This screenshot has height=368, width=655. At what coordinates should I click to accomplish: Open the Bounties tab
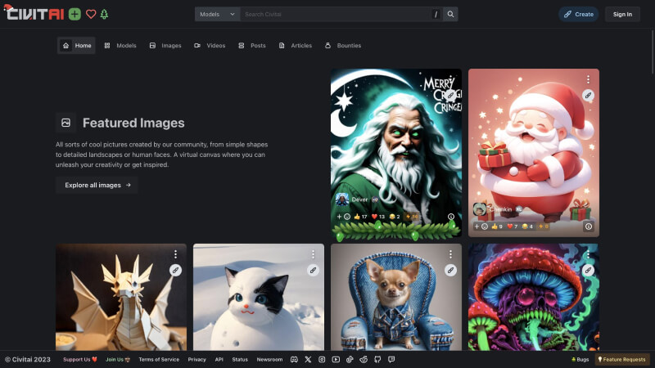click(342, 46)
